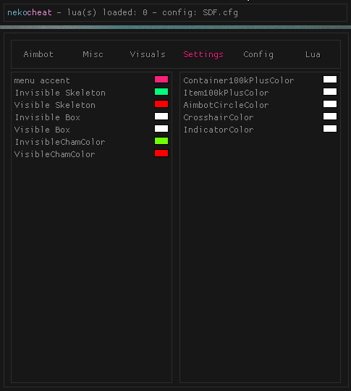Viewport: 351px width, 391px height.
Task: Edit the InvisibleChamColor lime swatch
Action: point(161,141)
